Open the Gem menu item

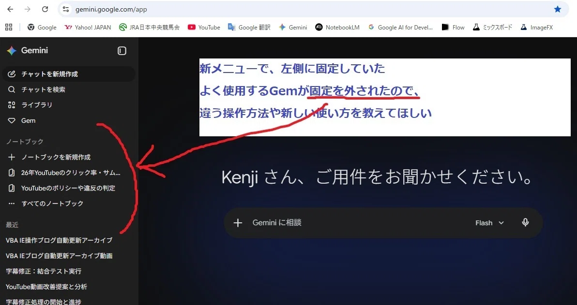pos(69,120)
